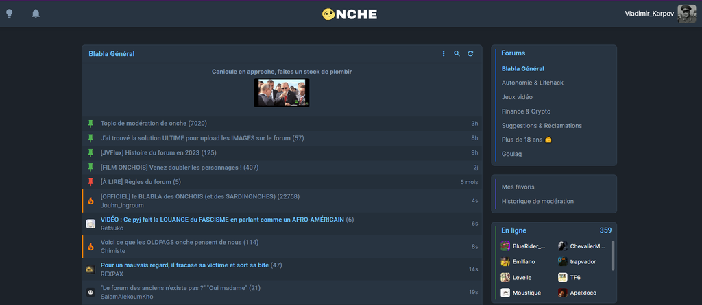This screenshot has height=305, width=702.
Task: Refresh the topic list
Action: [x=470, y=53]
